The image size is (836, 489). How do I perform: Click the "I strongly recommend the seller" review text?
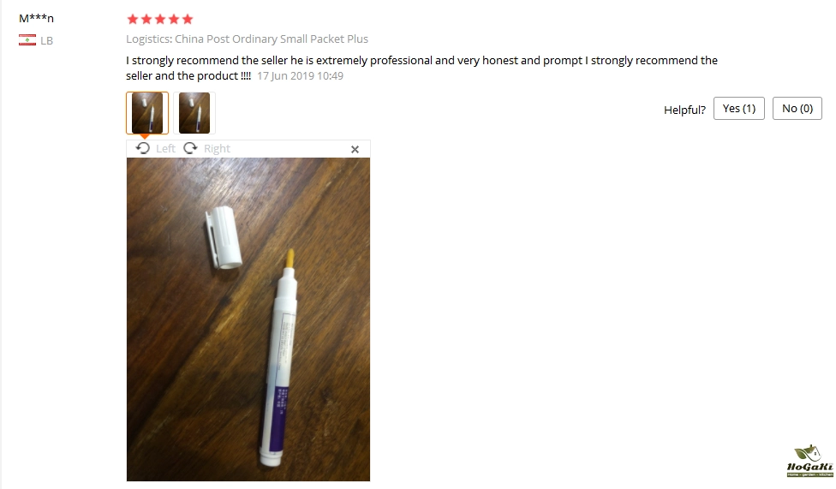[421, 68]
